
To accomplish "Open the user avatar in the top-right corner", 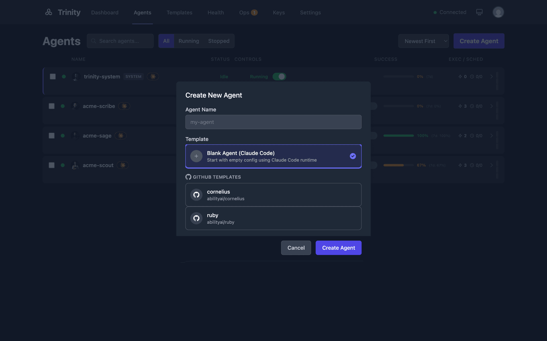I will 498,12.
